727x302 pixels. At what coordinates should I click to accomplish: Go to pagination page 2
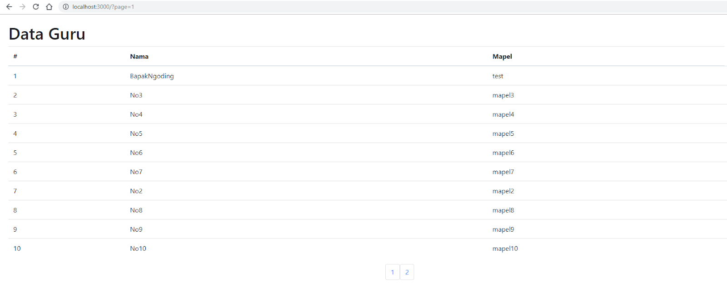pyautogui.click(x=407, y=272)
